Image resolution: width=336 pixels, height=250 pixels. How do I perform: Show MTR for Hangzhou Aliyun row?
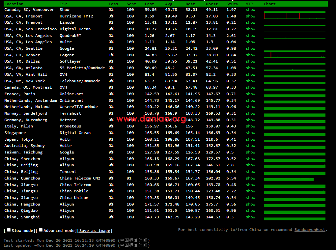[250, 204]
